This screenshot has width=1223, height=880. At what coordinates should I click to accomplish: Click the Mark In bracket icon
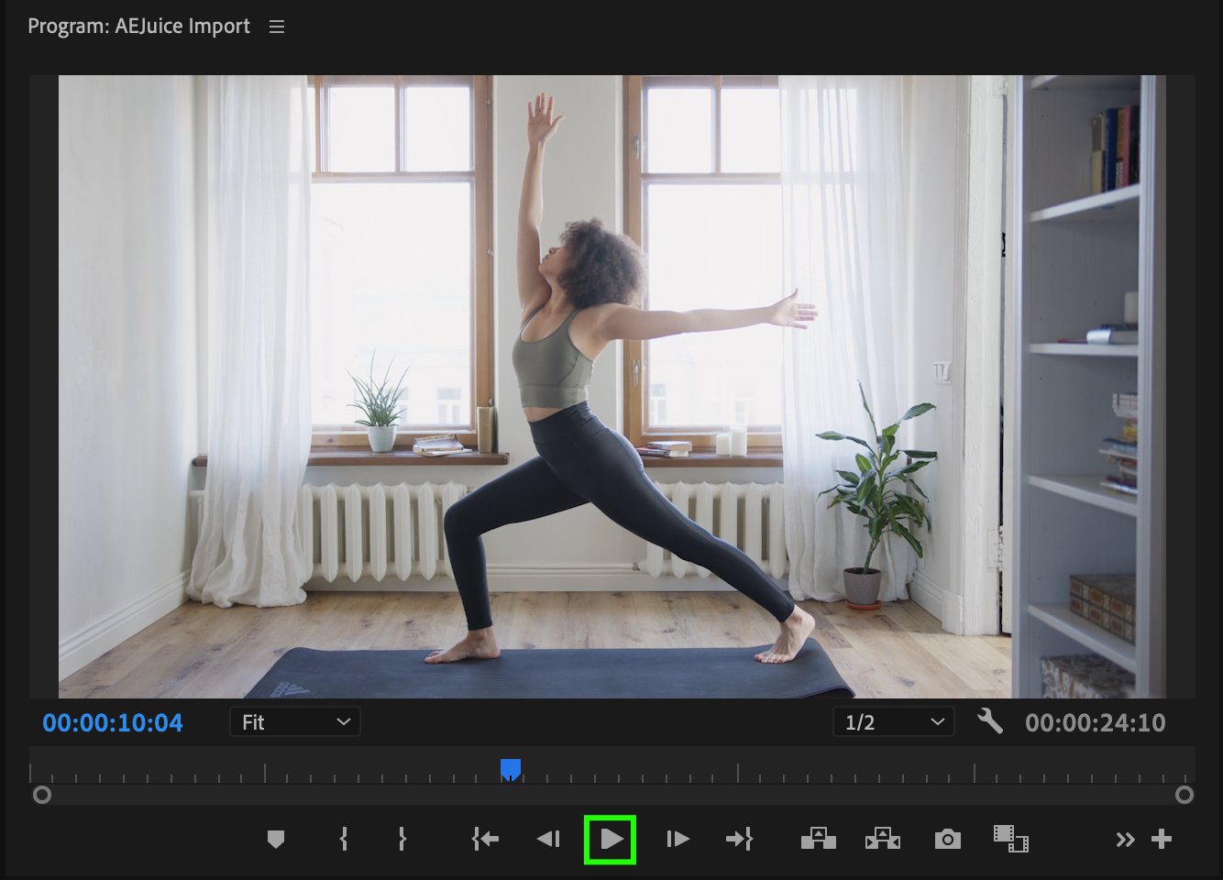pos(344,839)
